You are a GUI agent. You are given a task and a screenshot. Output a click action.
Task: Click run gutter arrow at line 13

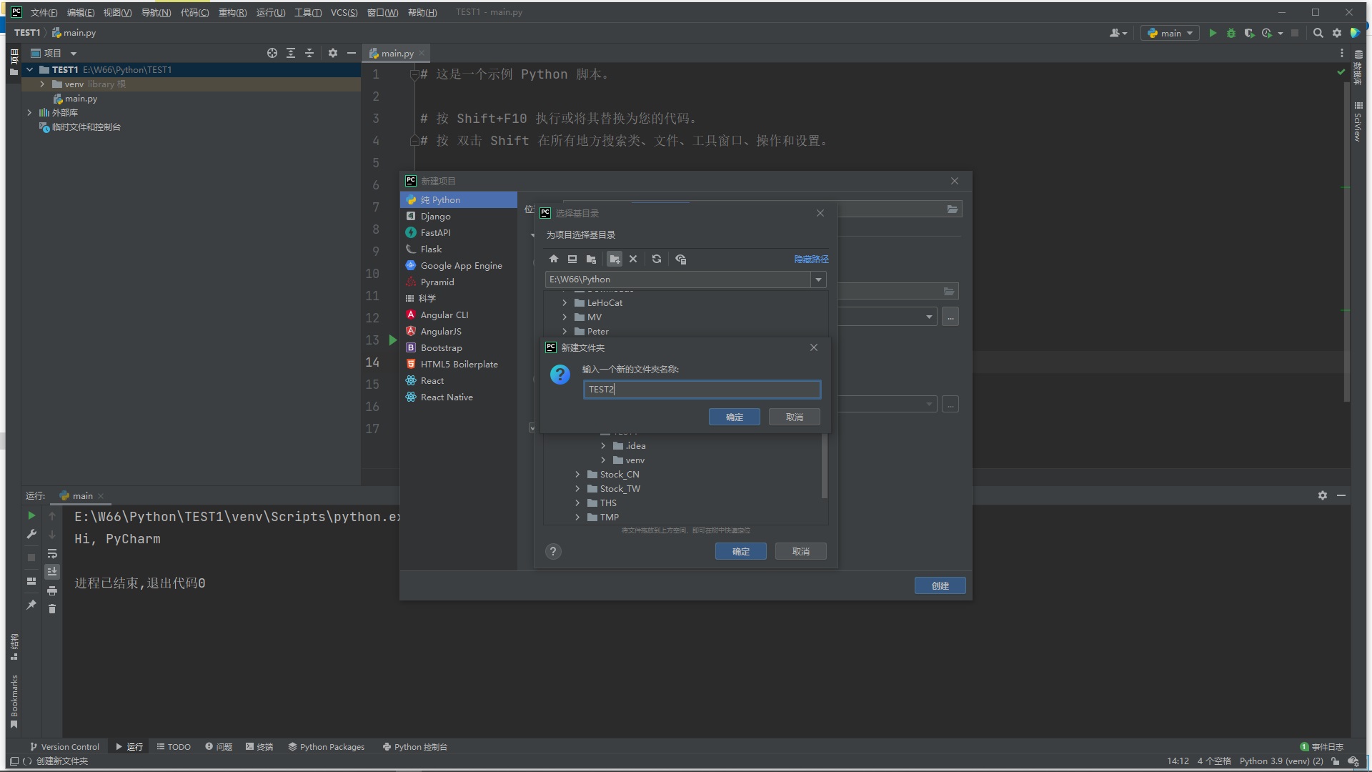click(392, 340)
